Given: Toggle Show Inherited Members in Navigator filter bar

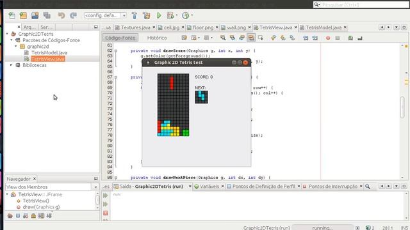Looking at the screenshot, I should [10, 216].
